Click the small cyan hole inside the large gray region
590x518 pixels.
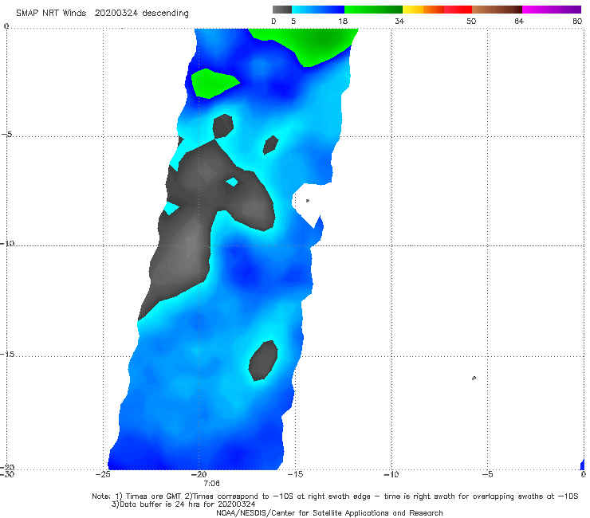[x=232, y=182]
